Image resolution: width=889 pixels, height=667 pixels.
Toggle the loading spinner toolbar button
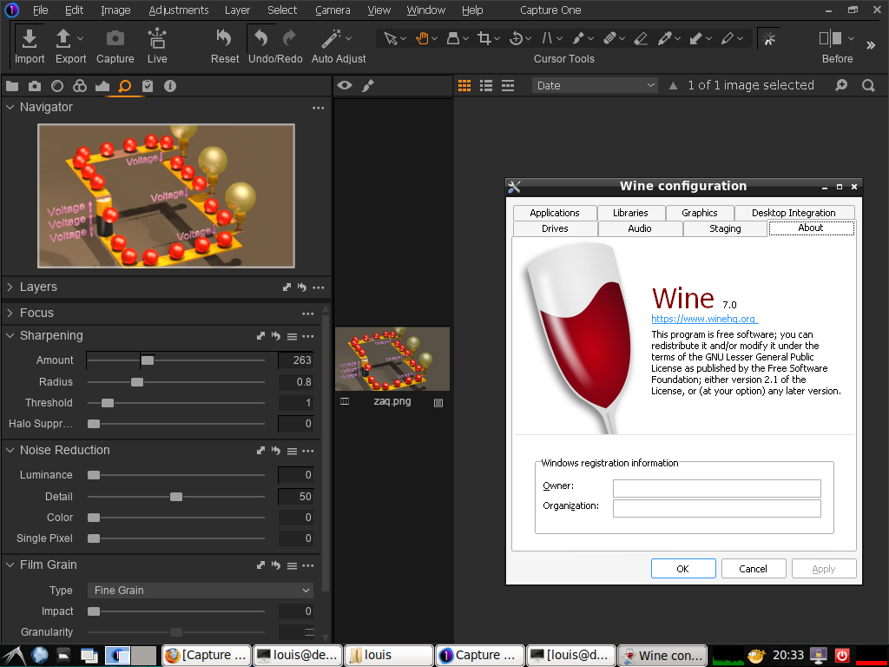click(768, 38)
